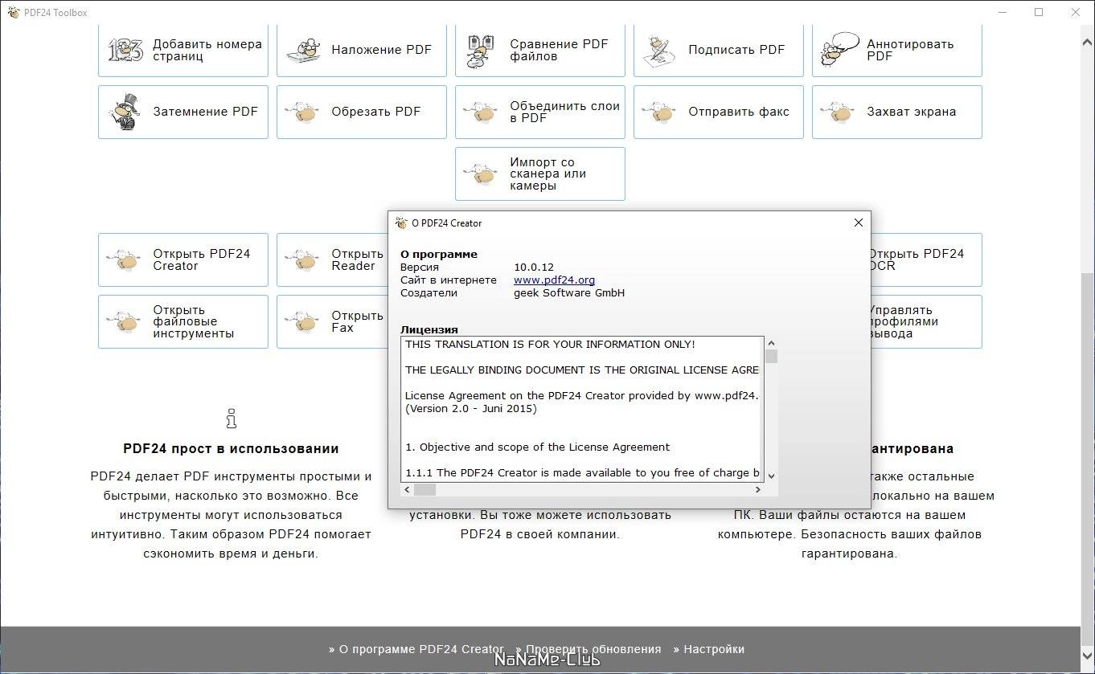The image size is (1095, 674).
Task: Click the Import from scanner sheep icon
Action: point(482,174)
